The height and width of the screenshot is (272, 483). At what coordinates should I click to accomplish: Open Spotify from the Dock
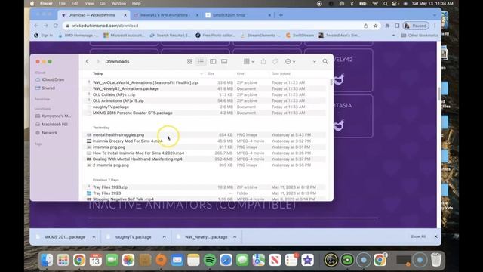(210, 260)
